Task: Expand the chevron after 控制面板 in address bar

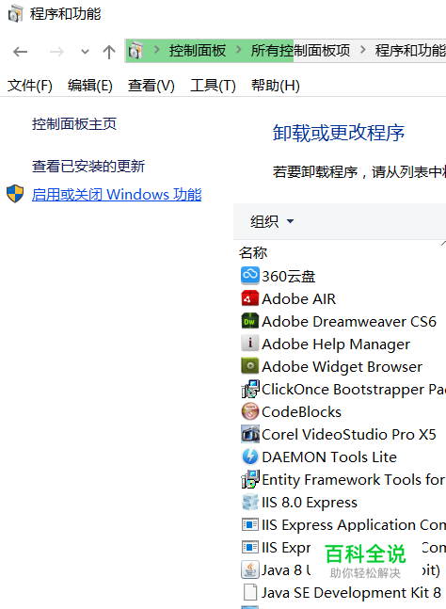Action: [238, 50]
